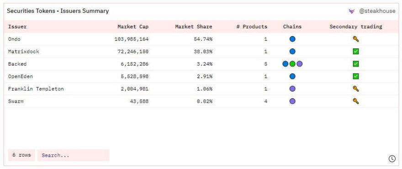The width and height of the screenshot is (402, 169).
Task: Click the purple chain circle in Backed row
Action: click(x=300, y=64)
